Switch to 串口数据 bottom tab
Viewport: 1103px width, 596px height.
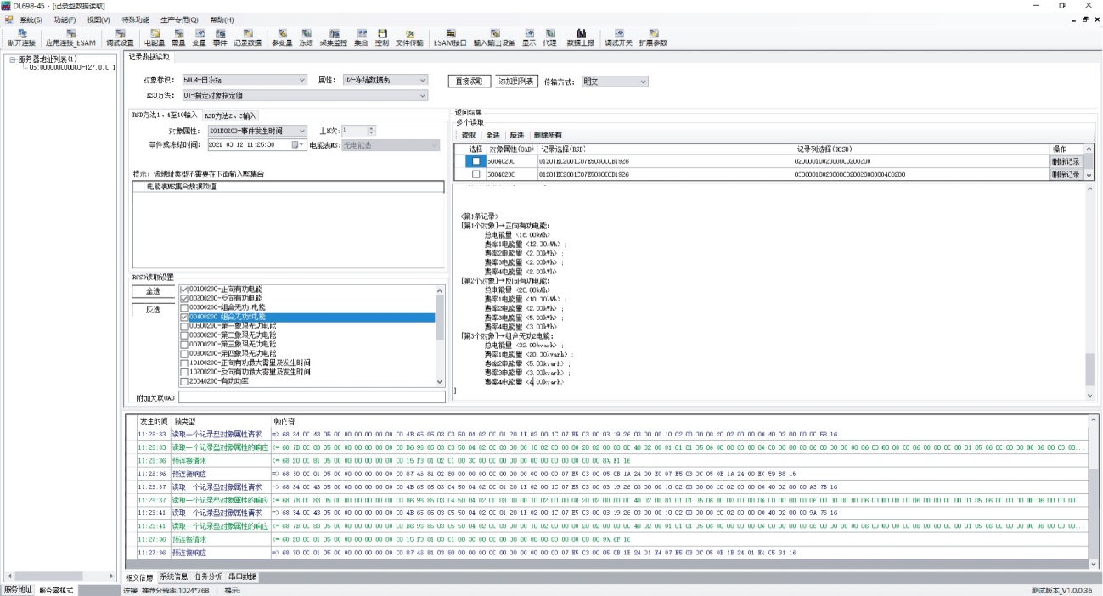242,576
